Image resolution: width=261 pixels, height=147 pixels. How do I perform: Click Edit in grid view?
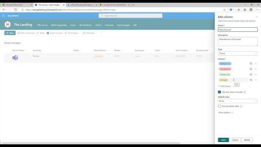26,33
